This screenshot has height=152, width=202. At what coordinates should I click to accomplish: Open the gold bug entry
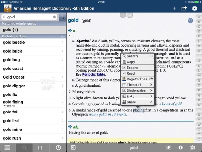(33, 60)
